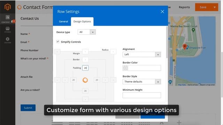Click the notification badge beside Content
The image size is (223, 125).
14,21
